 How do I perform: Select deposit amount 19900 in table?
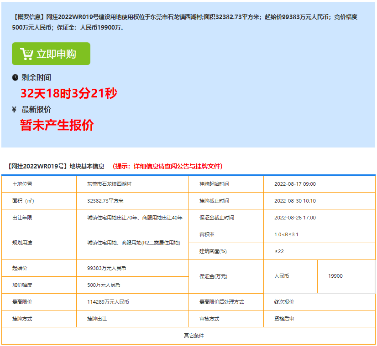(335, 276)
